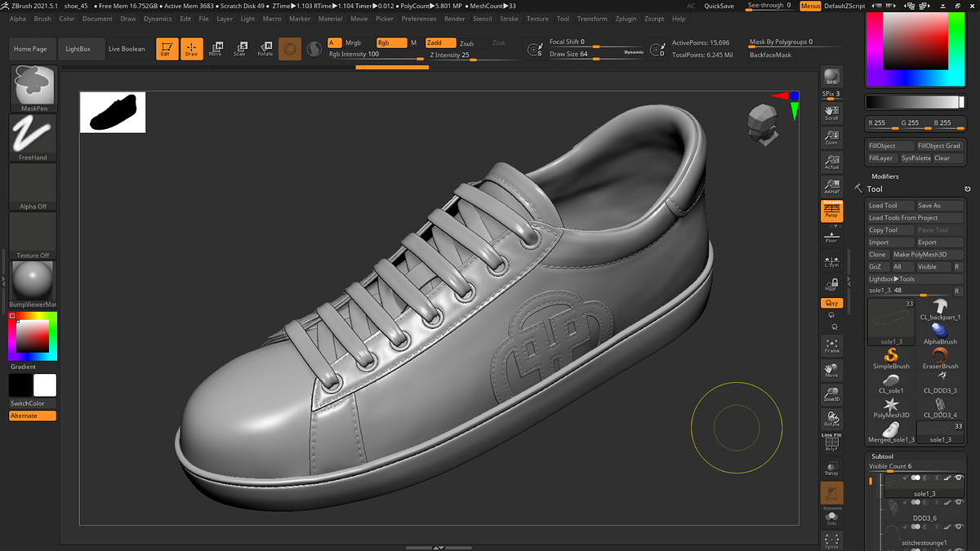Click the Scroll canvas icon
Viewport: 980px width, 551px height.
[831, 113]
